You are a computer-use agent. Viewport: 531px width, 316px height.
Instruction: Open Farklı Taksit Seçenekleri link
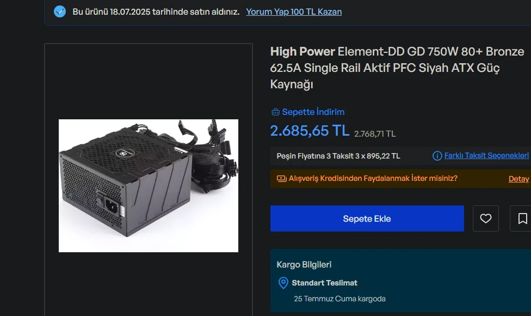pos(486,156)
